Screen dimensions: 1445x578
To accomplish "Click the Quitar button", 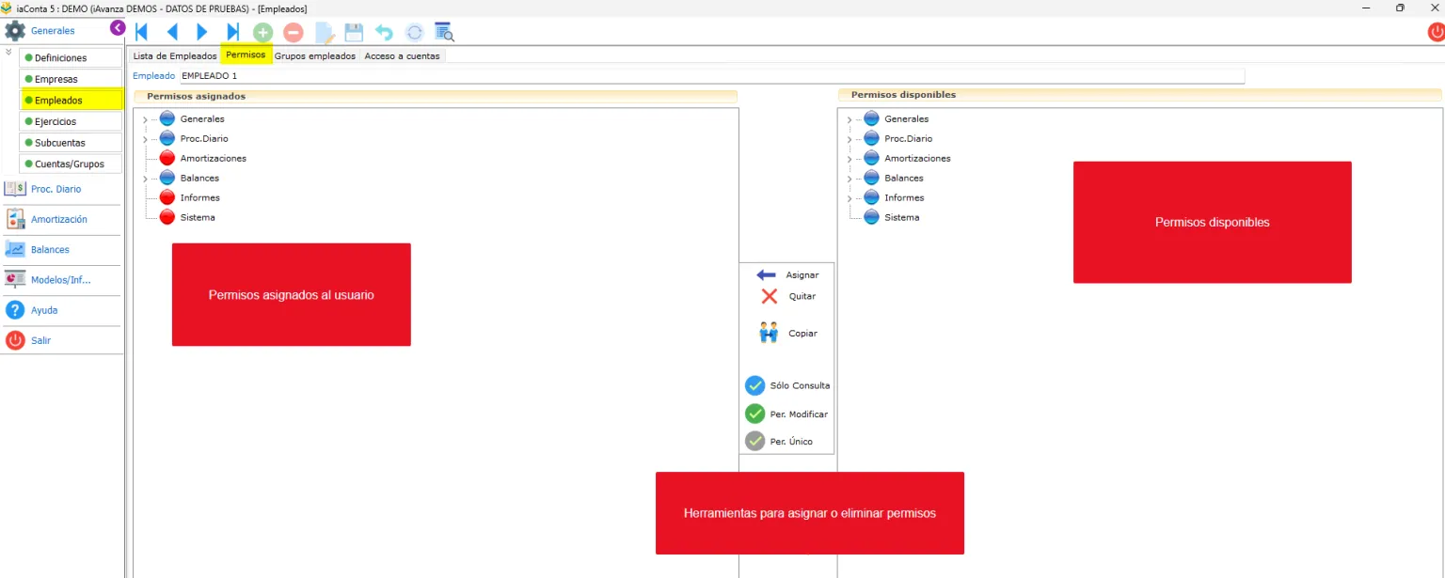I will pos(787,296).
